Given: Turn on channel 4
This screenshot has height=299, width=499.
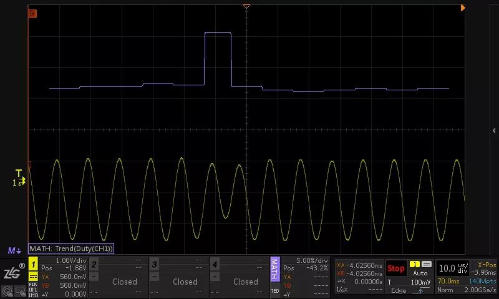Looking at the screenshot, I should tap(215, 265).
